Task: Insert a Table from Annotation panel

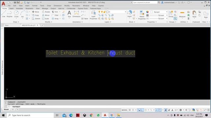Action: pyautogui.click(x=85, y=19)
